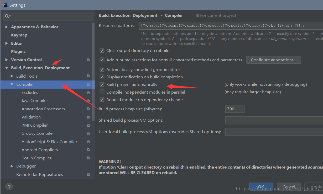Select Java Compiler settings
This screenshot has height=194, width=323.
click(35, 101)
